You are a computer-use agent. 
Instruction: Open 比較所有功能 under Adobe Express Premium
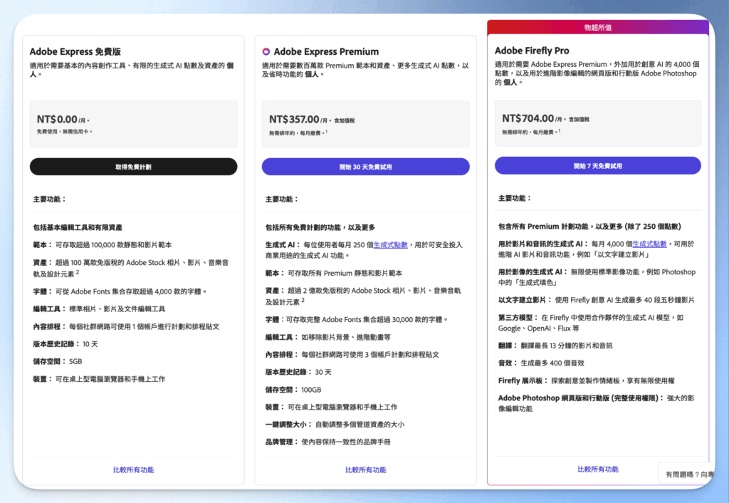click(365, 470)
